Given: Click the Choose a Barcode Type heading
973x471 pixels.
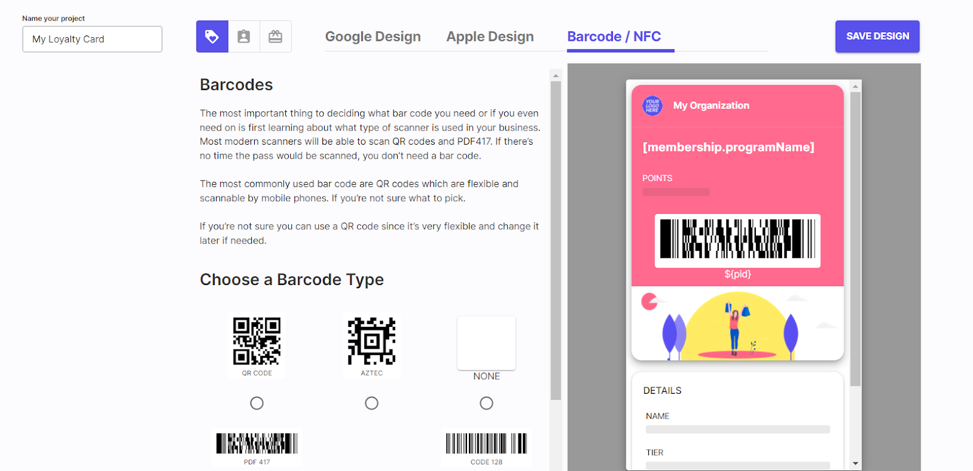Looking at the screenshot, I should 292,280.
